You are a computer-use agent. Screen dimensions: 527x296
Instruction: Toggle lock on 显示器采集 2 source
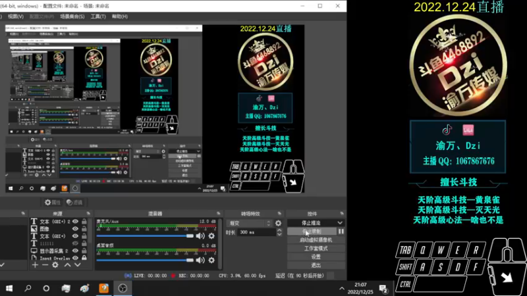point(84,251)
